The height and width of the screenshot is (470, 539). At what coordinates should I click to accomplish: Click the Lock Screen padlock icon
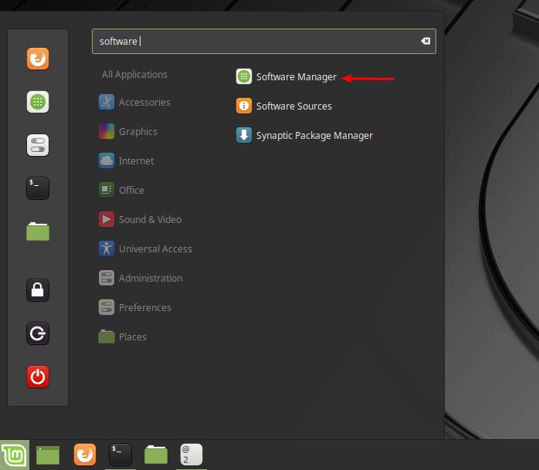(38, 290)
